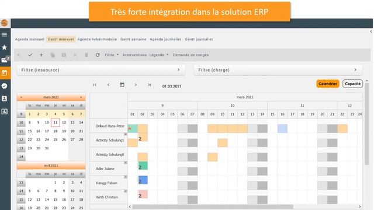The width and height of the screenshot is (374, 210).
Task: Open the date picker calendar icon
Action: (x=122, y=85)
